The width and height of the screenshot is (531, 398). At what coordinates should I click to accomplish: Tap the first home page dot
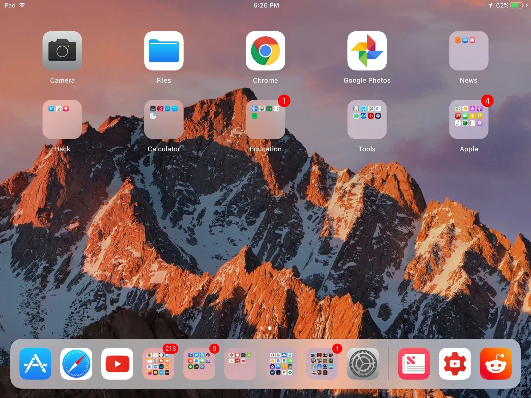pyautogui.click(x=261, y=328)
